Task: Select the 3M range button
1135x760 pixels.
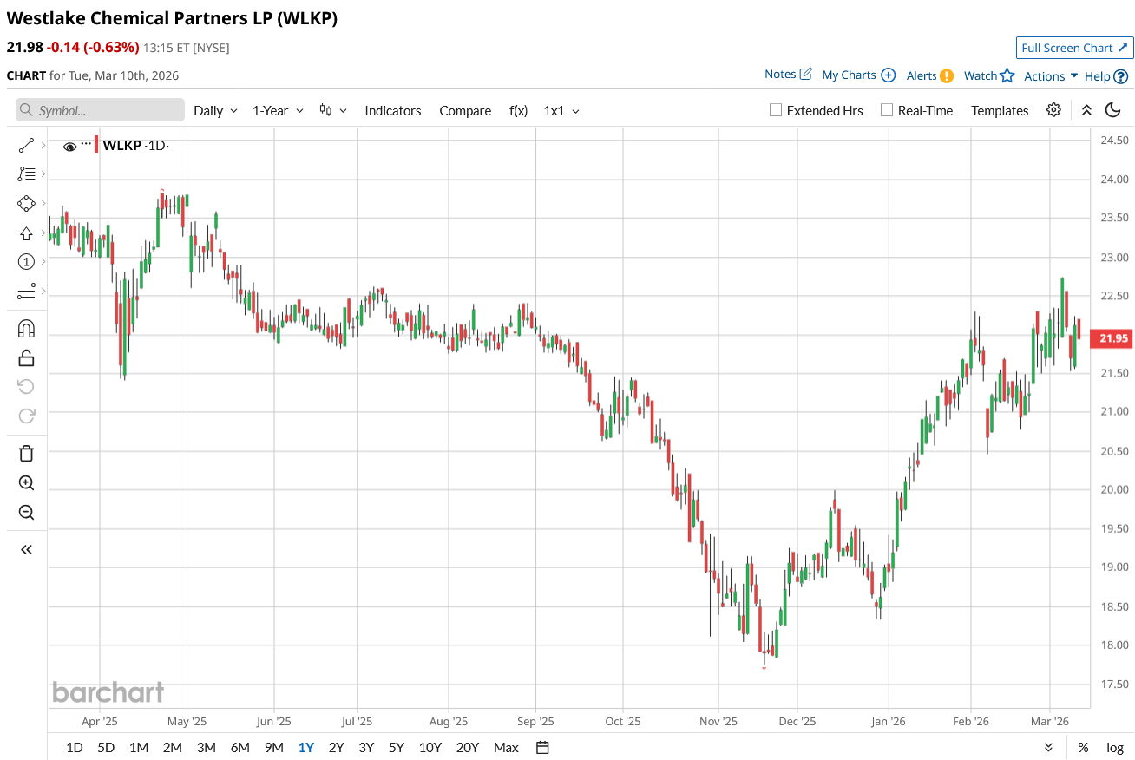Action: [x=206, y=747]
